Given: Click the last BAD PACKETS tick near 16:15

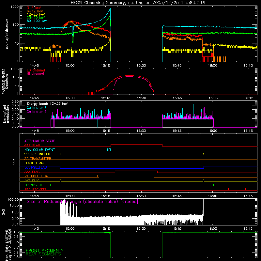Looking at the screenshot, I should [x=246, y=189].
